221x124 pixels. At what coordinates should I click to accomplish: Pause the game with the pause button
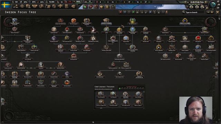[188, 2]
